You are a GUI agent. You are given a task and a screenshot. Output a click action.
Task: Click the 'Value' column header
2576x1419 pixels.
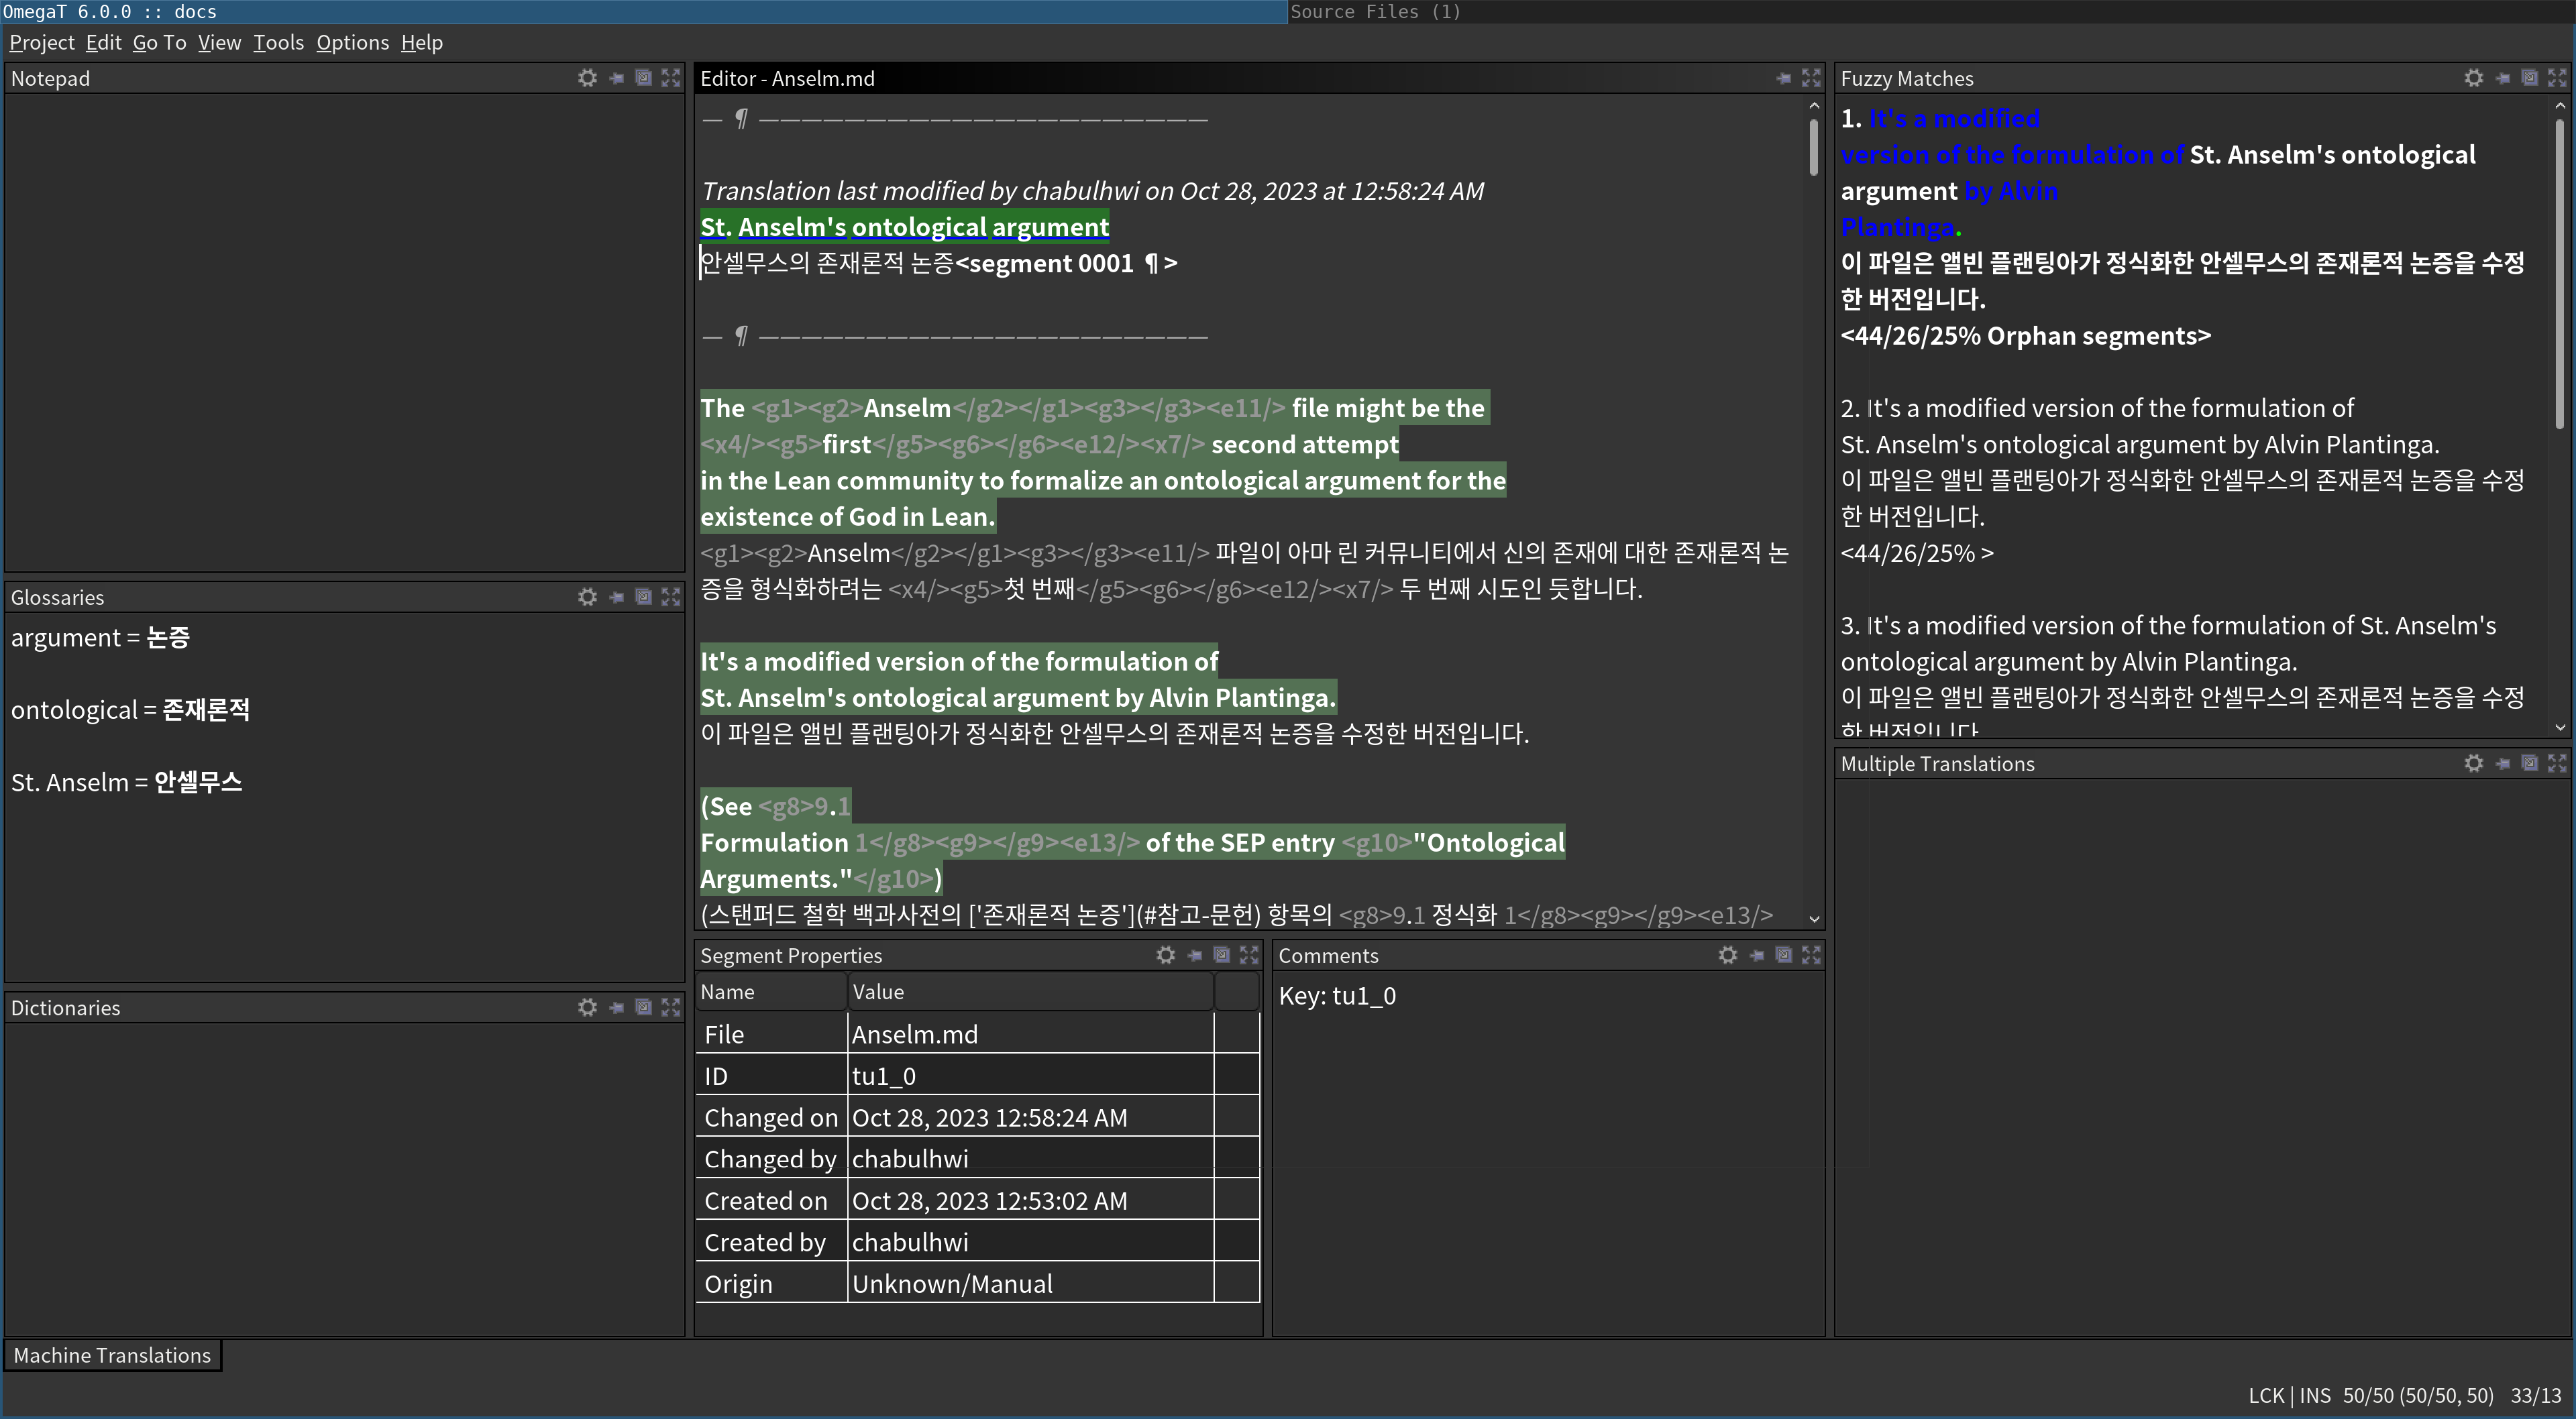pyautogui.click(x=1030, y=991)
